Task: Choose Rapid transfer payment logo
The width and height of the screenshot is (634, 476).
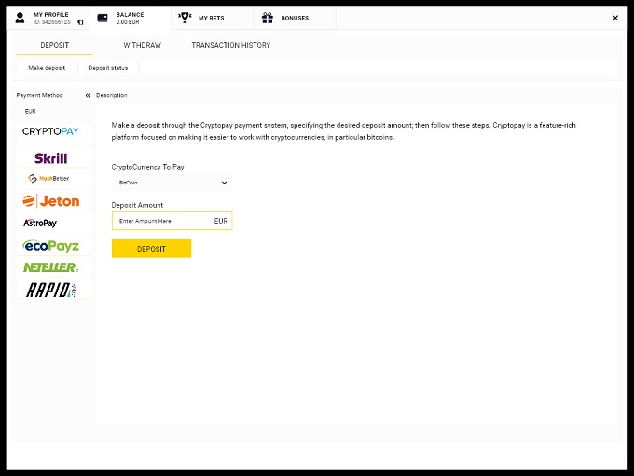Action: 50,290
